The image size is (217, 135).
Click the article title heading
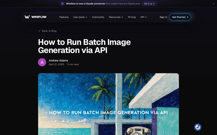click(84, 46)
